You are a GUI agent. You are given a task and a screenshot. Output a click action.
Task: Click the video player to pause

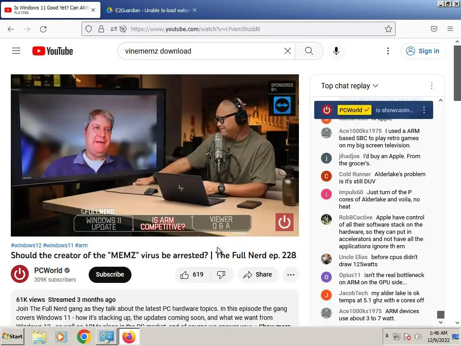point(155,155)
